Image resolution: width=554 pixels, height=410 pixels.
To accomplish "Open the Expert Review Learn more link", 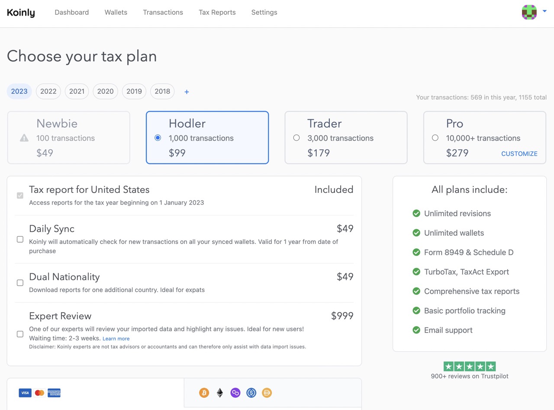I will click(x=116, y=339).
